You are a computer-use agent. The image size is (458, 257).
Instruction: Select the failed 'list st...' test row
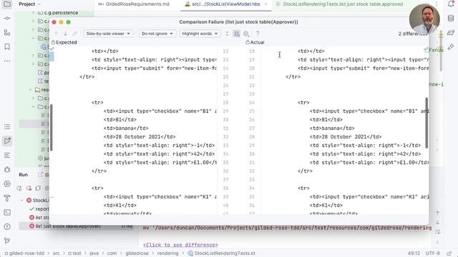coord(42,217)
